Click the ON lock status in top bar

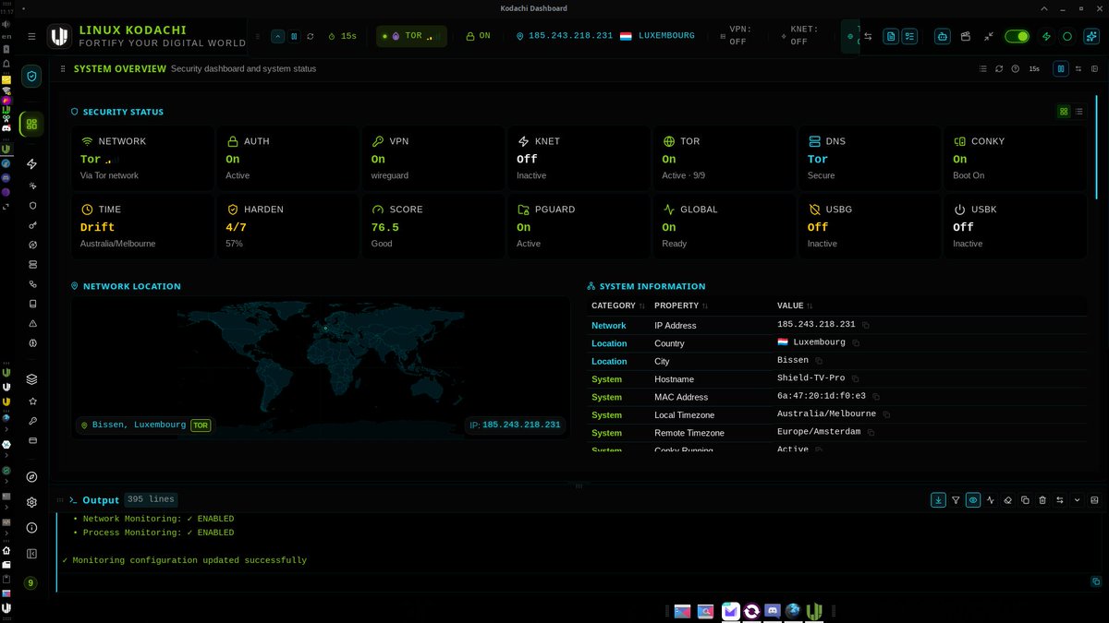click(478, 36)
